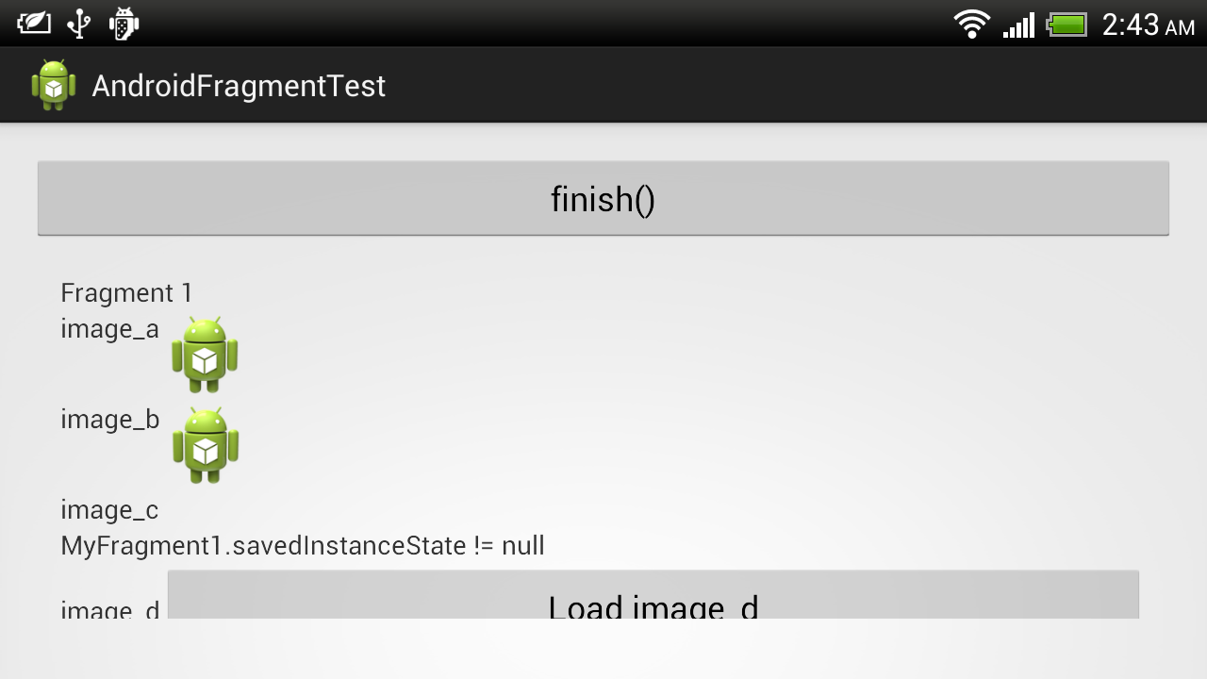Tap the Fragment 1 label
Viewport: 1207px width, 679px height.
[126, 293]
